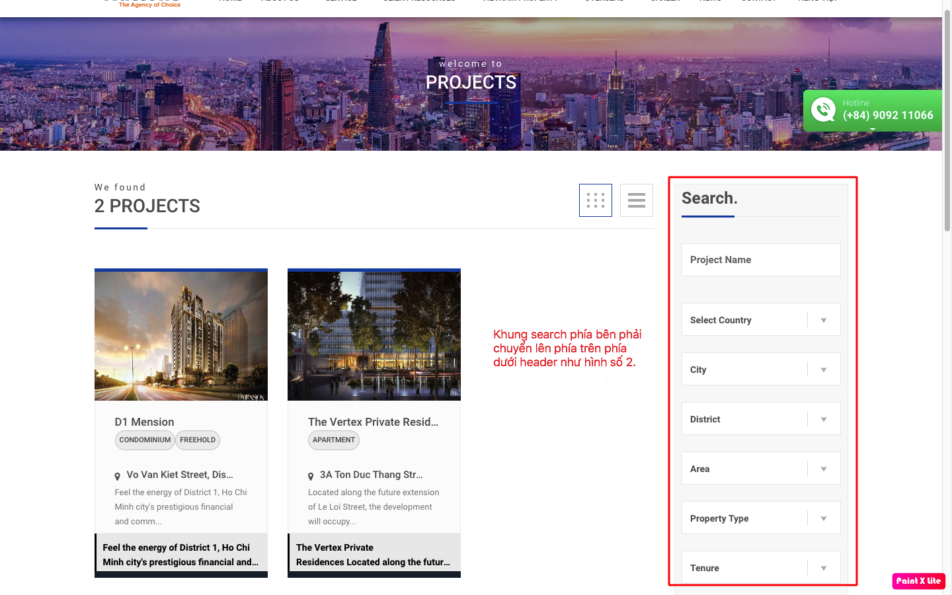Click the 3A Ton Duc Thang Str… address
Image resolution: width=952 pixels, height=595 pixels.
click(x=372, y=475)
